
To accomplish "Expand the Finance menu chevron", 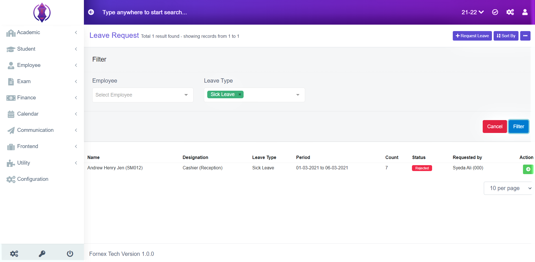I will pos(76,98).
